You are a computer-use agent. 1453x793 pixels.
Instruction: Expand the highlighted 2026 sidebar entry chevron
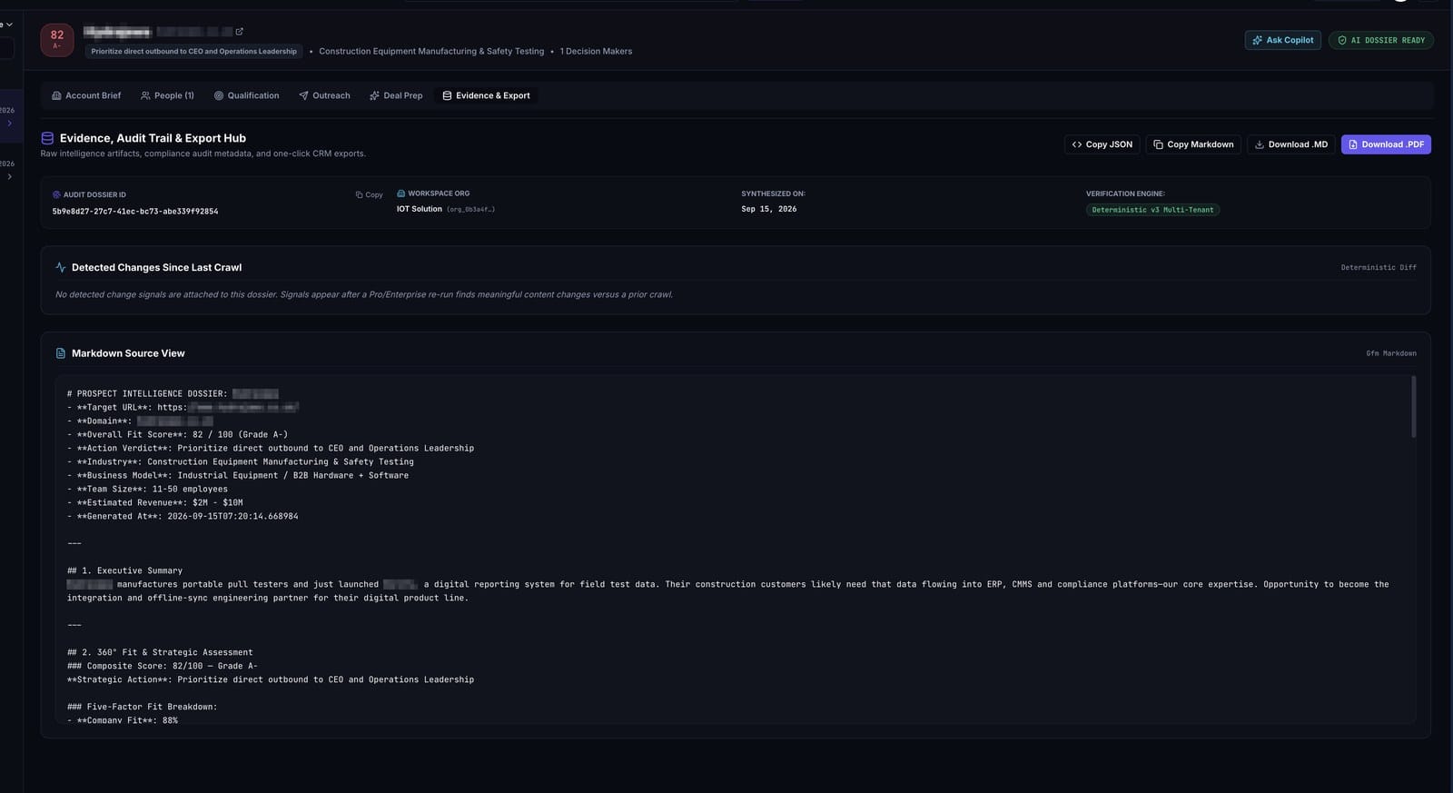click(x=9, y=124)
